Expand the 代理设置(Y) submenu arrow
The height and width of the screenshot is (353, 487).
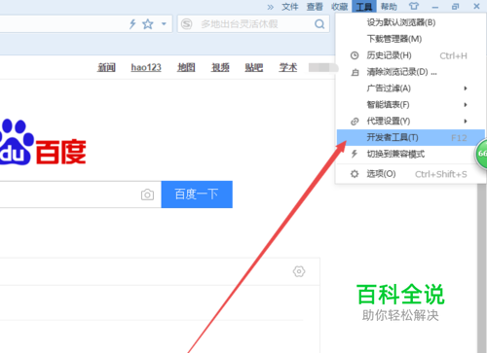pos(466,122)
